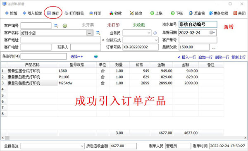Click the 备注 column header
This screenshot has width=248, height=151.
(x=211, y=65)
